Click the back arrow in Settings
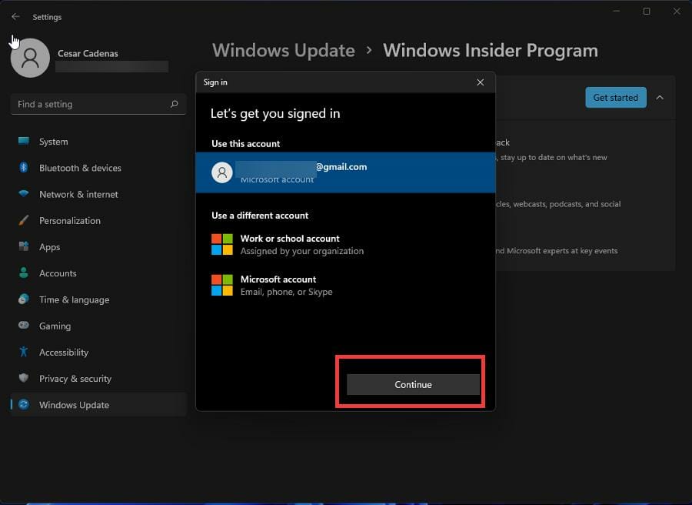 [x=15, y=16]
